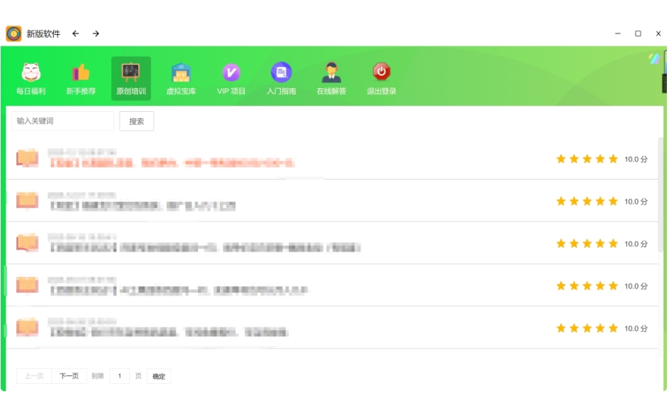Open the 入门指南 document icon
669x394 pixels.
(281, 73)
